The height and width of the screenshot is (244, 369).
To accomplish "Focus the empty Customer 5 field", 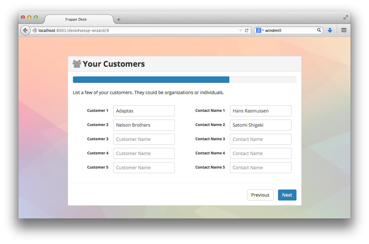I will click(144, 168).
